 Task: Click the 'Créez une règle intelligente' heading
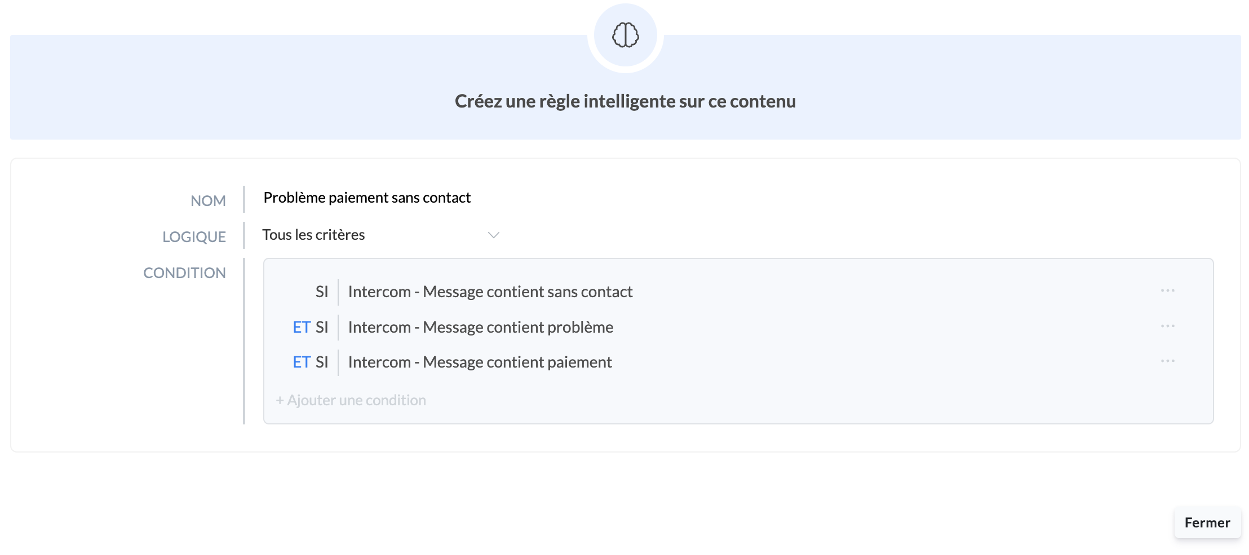point(625,101)
